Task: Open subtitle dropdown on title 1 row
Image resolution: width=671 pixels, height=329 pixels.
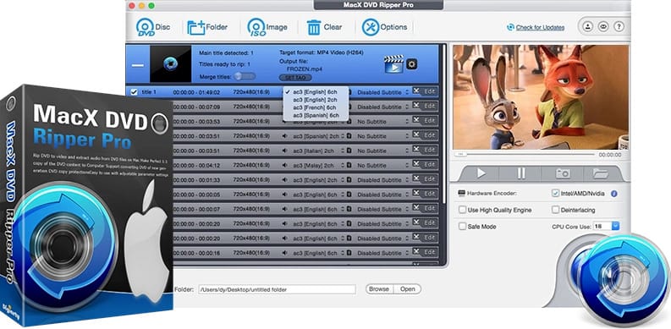Action: pyautogui.click(x=382, y=92)
